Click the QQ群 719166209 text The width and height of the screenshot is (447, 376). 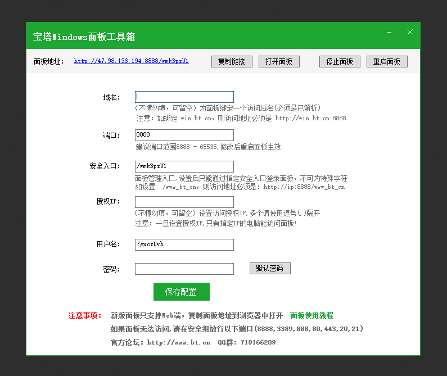tap(247, 342)
